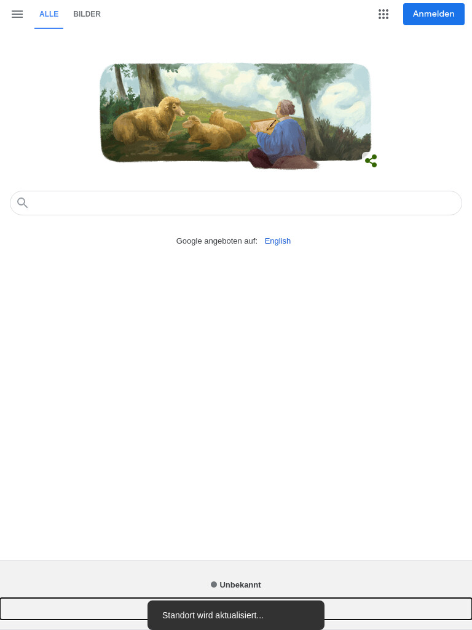Click the outlined footer bar beside the toast

coord(74,608)
